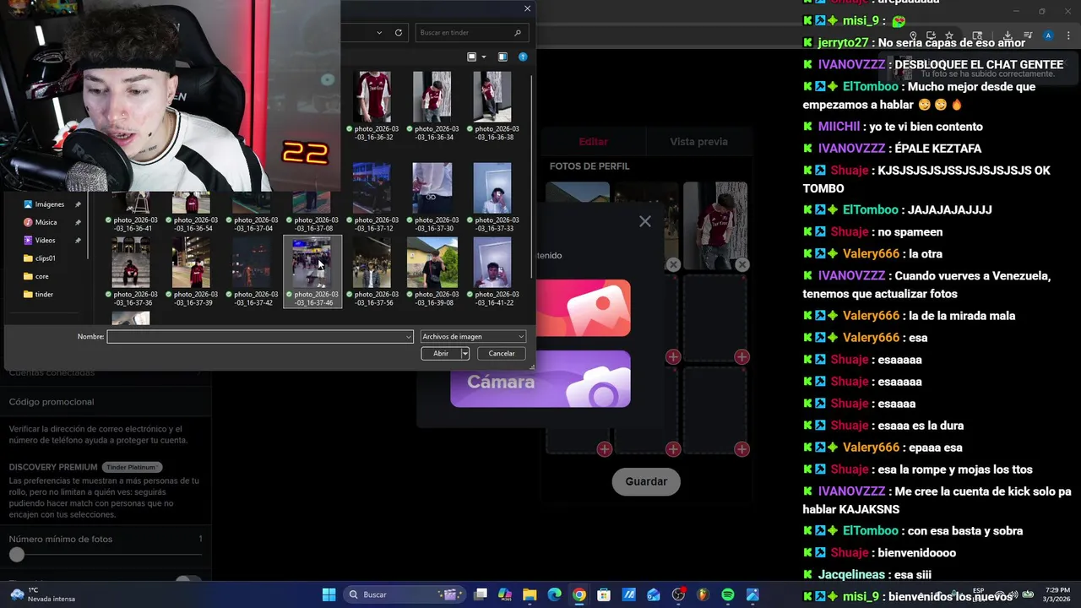Save the profile with the Guardar button
Image resolution: width=1081 pixels, height=608 pixels.
point(646,481)
